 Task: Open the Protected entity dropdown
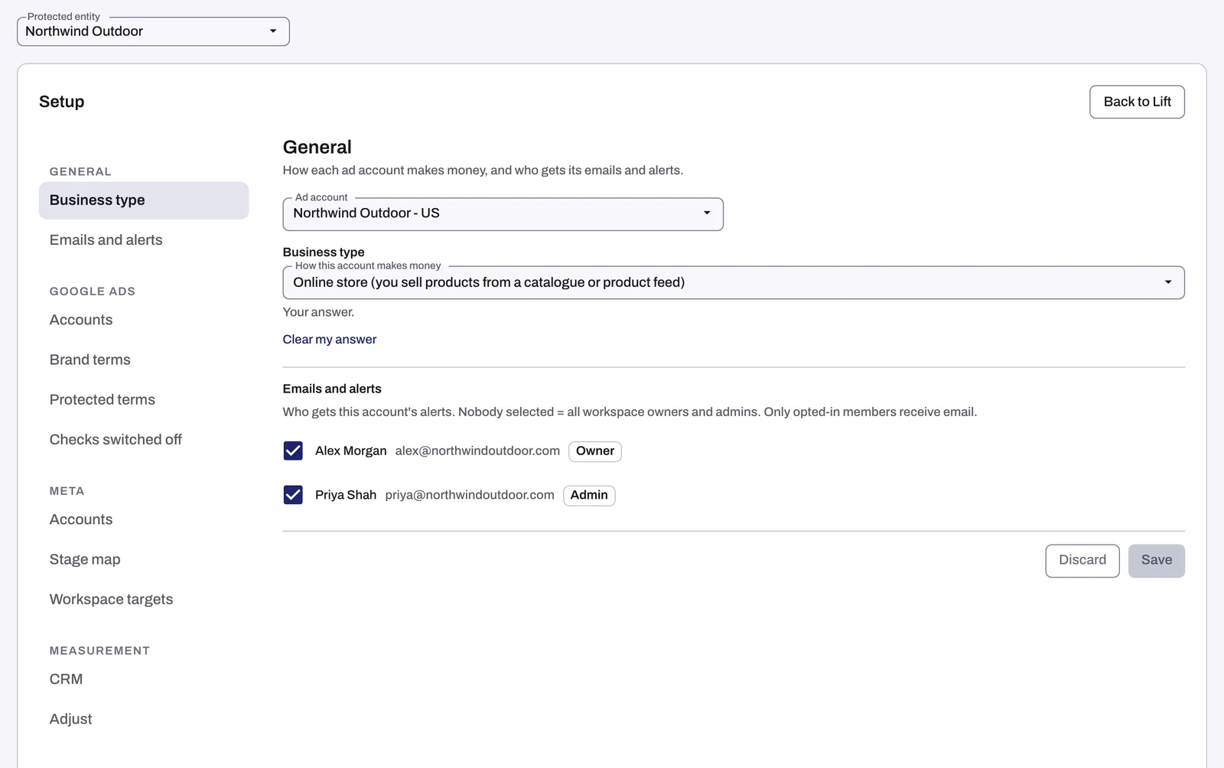(x=153, y=31)
